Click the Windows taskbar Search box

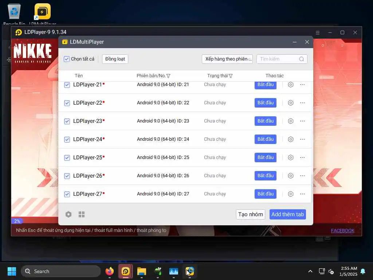(x=61, y=271)
